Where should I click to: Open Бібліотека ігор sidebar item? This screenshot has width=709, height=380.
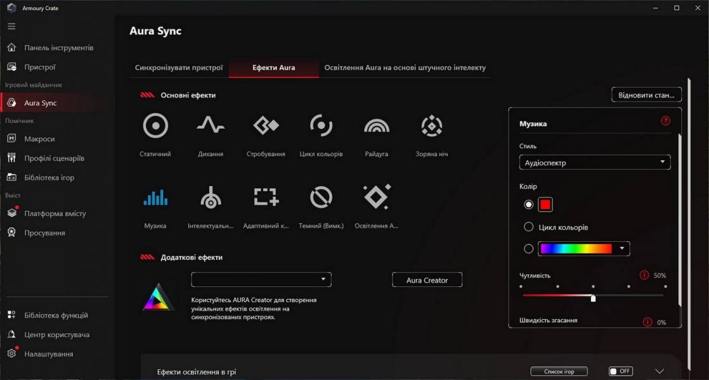pyautogui.click(x=49, y=177)
